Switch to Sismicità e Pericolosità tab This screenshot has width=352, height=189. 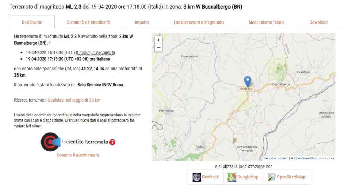click(88, 22)
